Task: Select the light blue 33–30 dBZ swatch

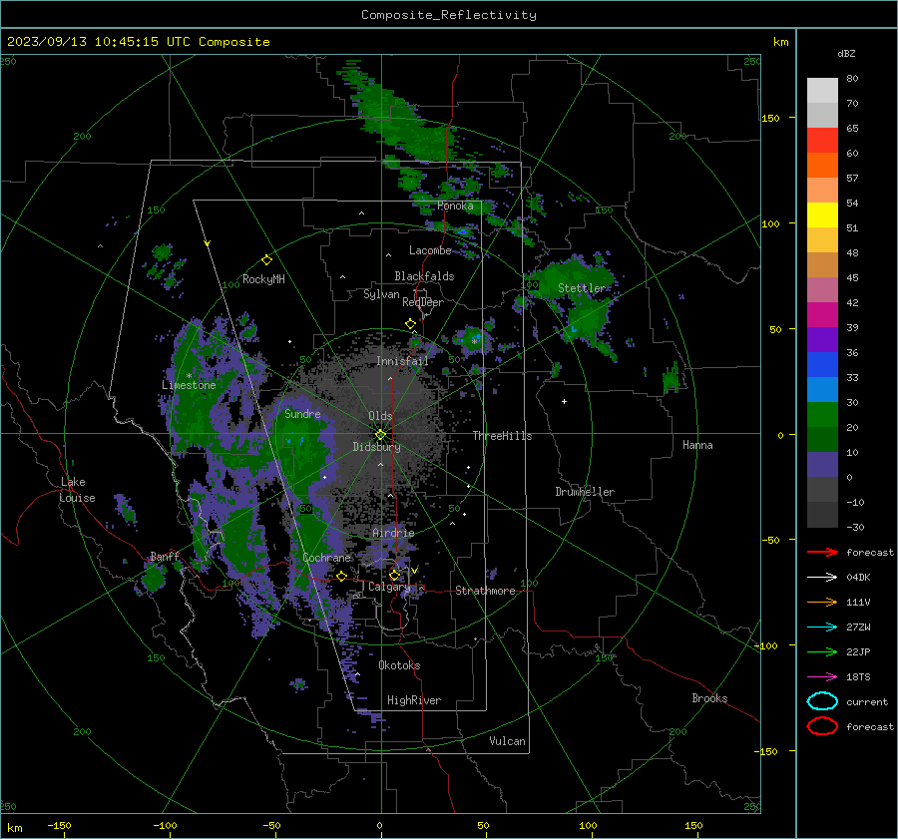Action: pos(822,389)
